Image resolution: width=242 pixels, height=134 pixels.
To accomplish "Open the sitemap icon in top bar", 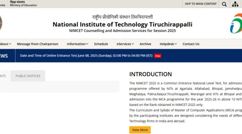I will 235,4.
